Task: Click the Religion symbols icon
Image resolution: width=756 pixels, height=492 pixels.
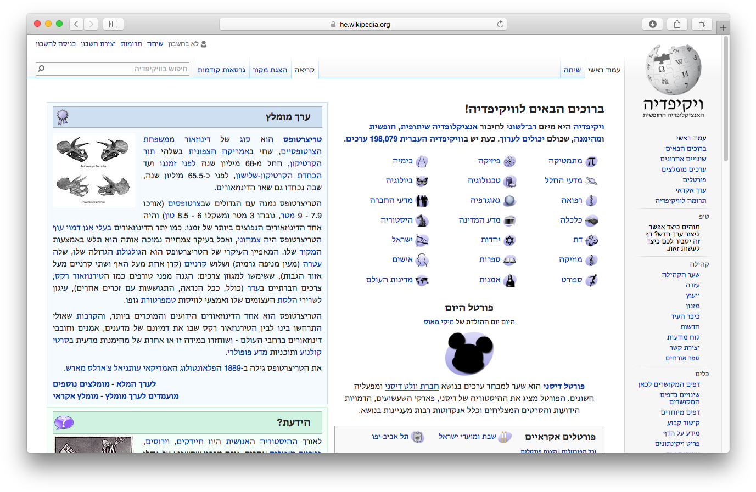Action: click(x=591, y=240)
